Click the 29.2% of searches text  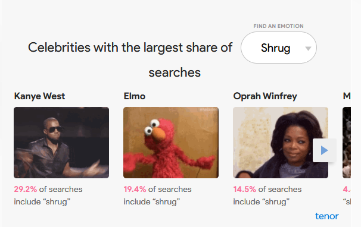click(x=48, y=190)
